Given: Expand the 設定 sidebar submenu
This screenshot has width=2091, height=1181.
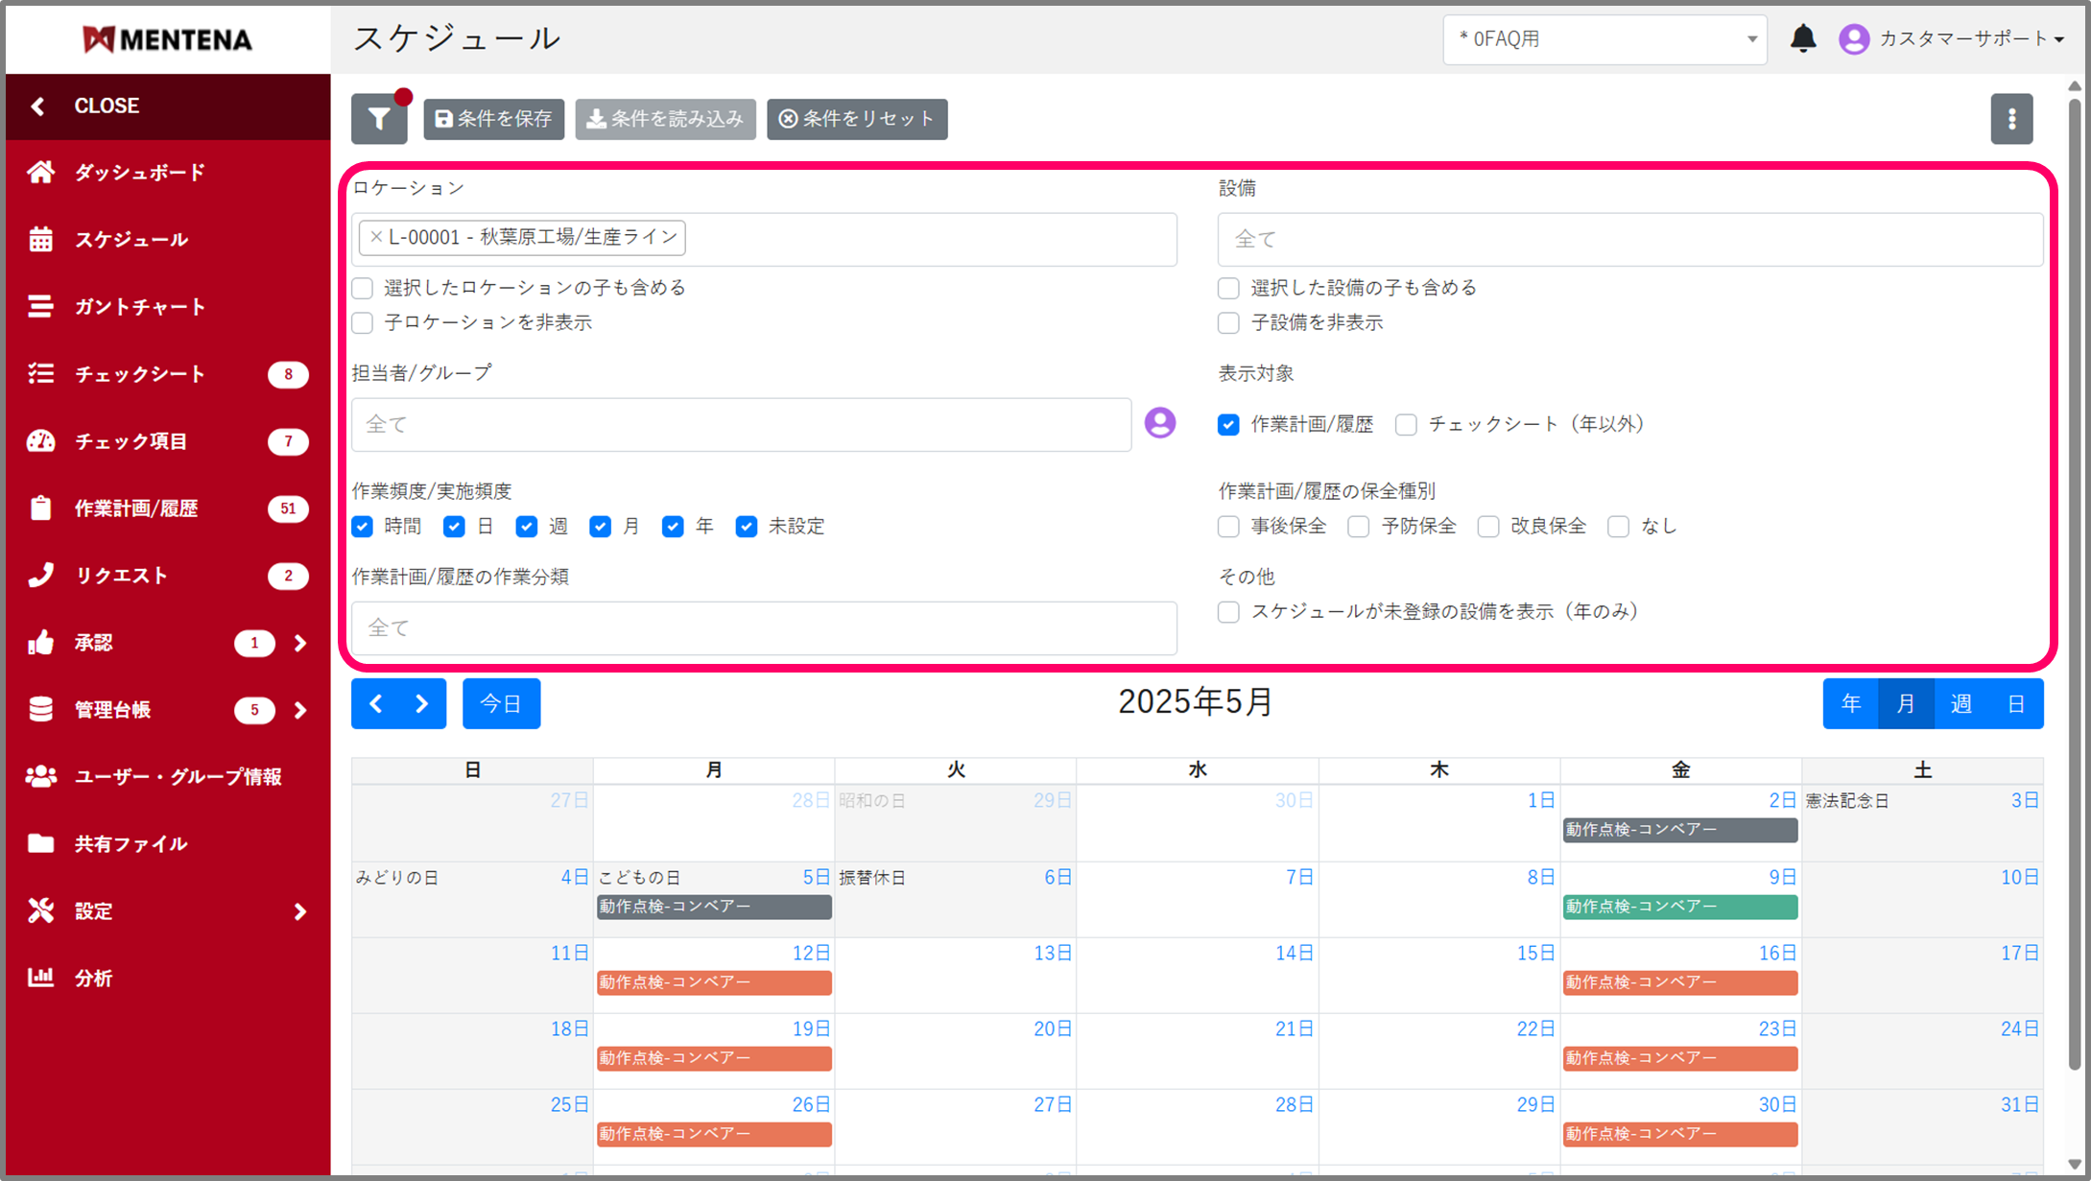Looking at the screenshot, I should point(299,911).
